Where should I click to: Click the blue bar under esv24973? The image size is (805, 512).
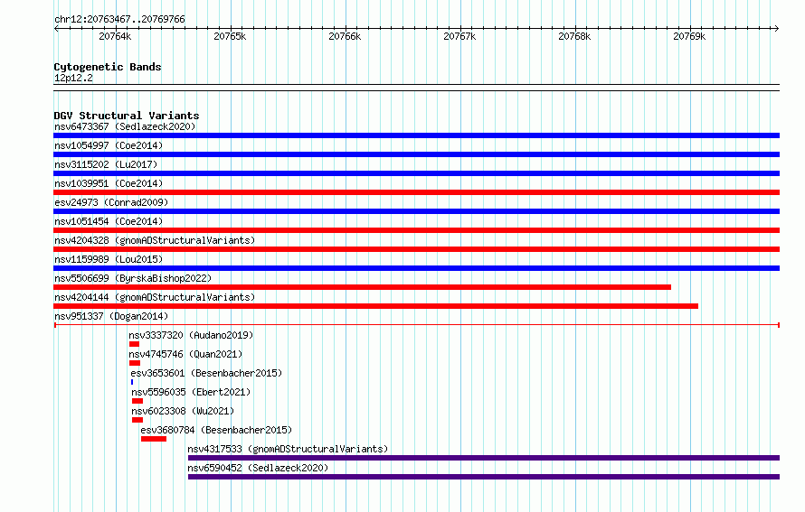[x=416, y=211]
